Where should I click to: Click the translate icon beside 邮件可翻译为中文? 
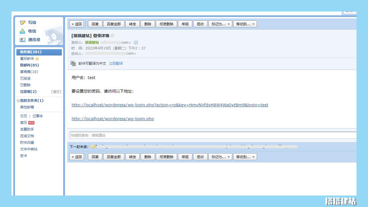(x=73, y=63)
